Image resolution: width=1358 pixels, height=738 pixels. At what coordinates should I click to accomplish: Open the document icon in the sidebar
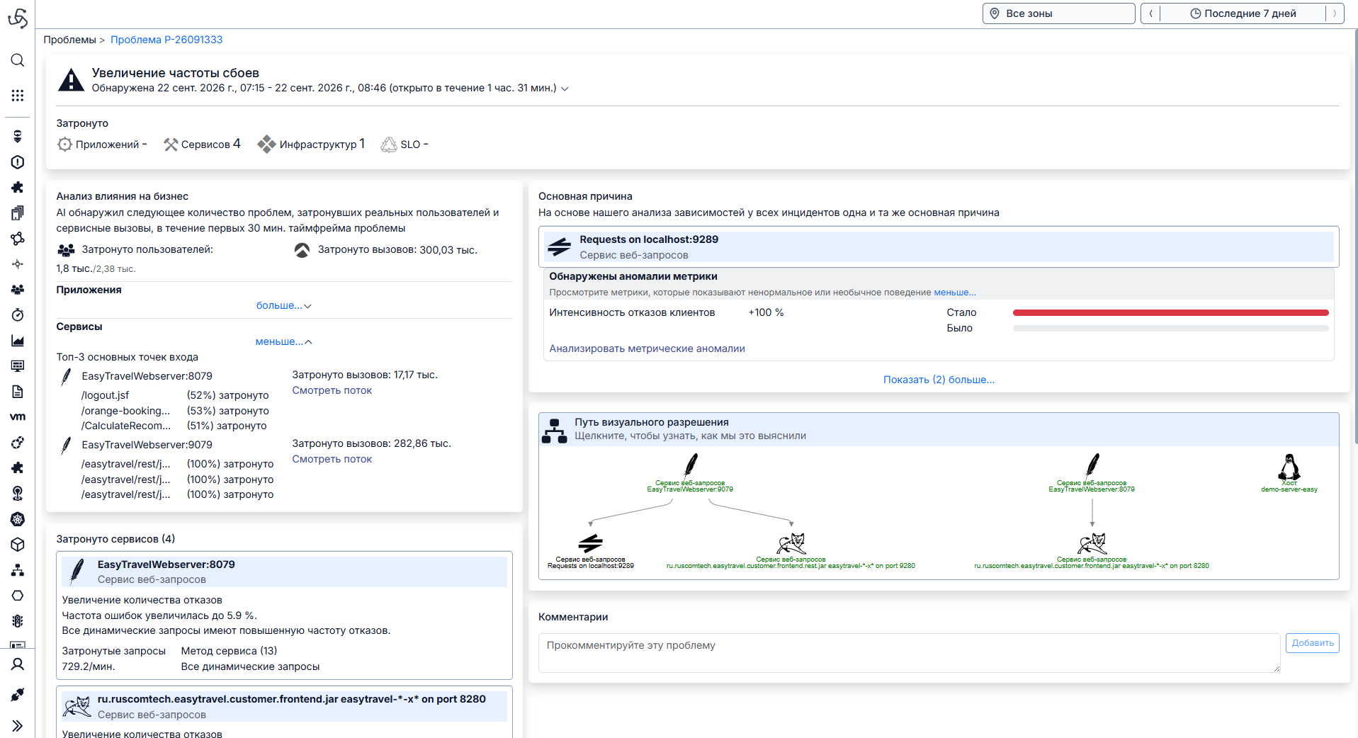[18, 392]
